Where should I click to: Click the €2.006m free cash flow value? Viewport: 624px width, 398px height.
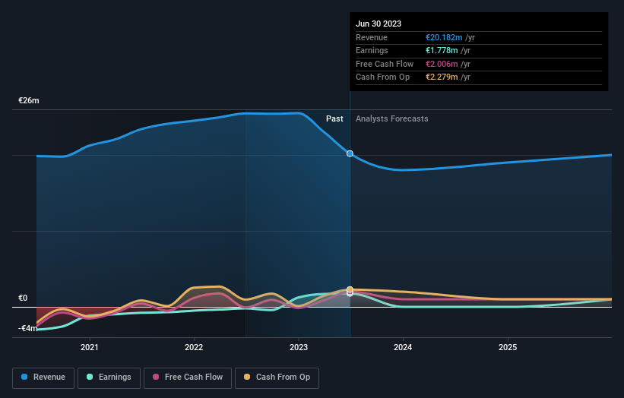[442, 64]
